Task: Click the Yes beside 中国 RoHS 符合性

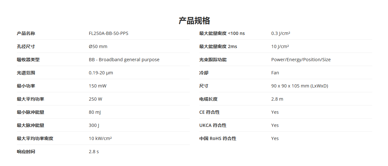Action: tap(275, 138)
